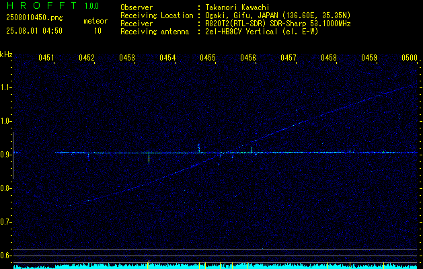Viewport: 423px width, 269px height.
Task: Click the 0500 time axis label
Action: (410, 57)
